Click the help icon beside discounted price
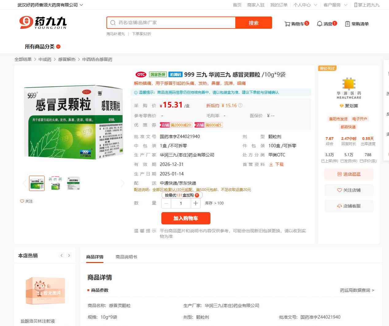The height and width of the screenshot is (326, 389). click(x=240, y=105)
